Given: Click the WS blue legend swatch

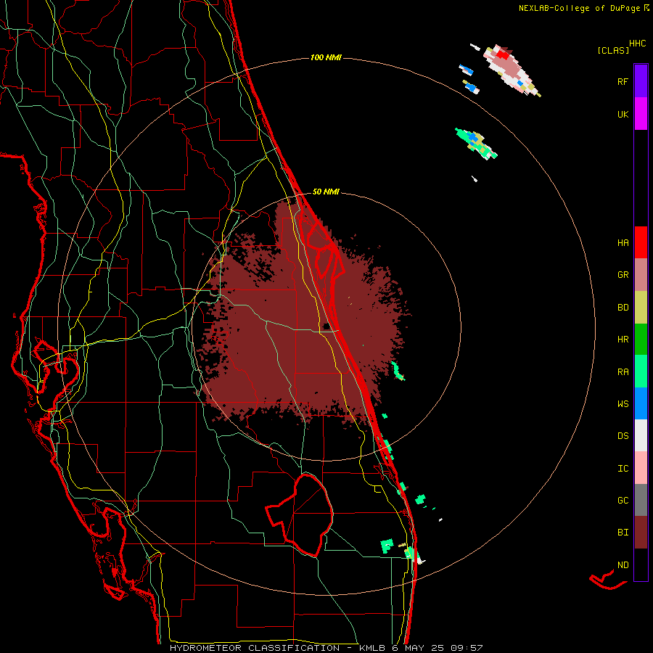Looking at the screenshot, I should click(x=641, y=403).
